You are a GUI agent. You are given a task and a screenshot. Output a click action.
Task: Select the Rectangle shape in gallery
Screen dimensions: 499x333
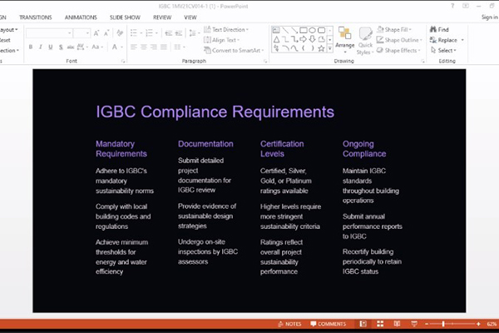[x=304, y=30]
